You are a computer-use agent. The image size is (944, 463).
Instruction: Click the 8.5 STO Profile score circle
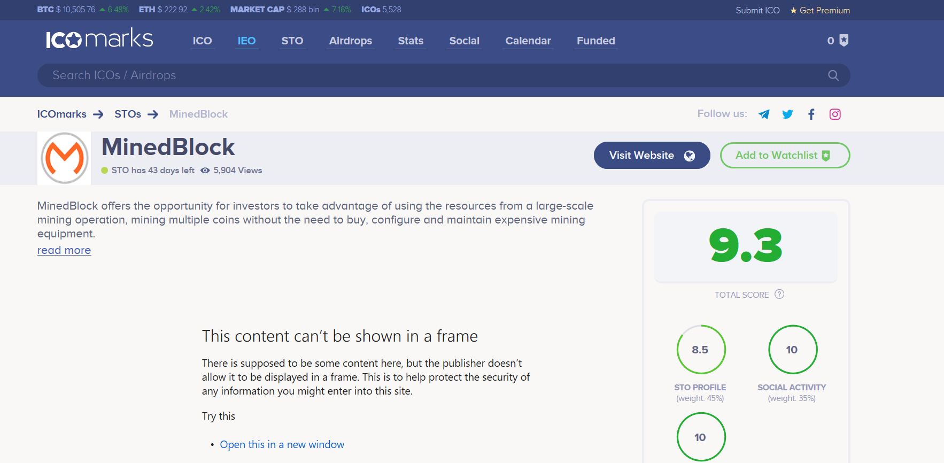pyautogui.click(x=700, y=350)
